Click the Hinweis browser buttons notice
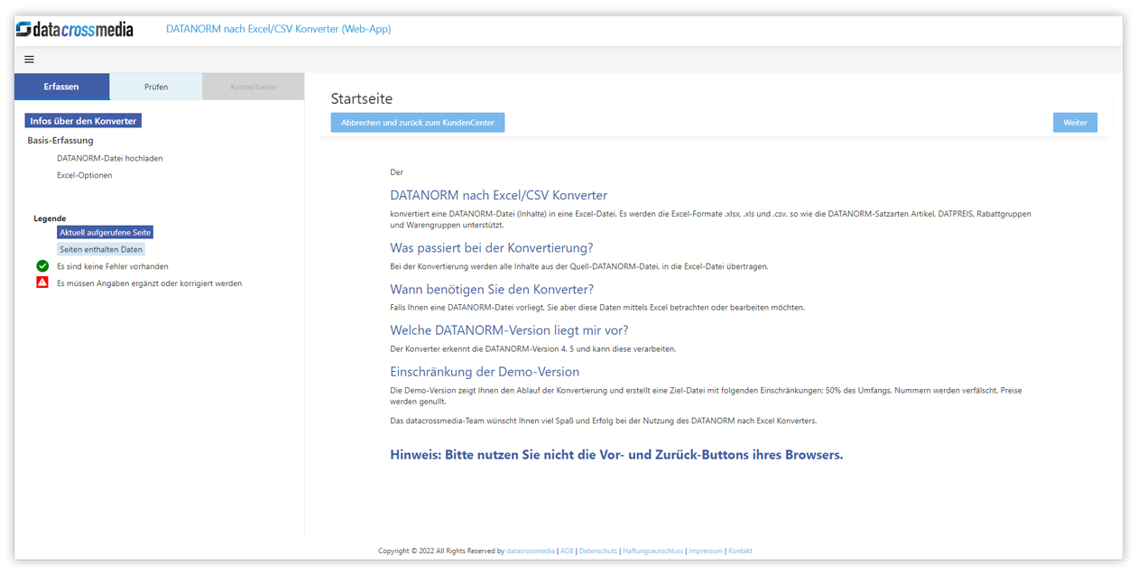The height and width of the screenshot is (574, 1137). [x=616, y=455]
